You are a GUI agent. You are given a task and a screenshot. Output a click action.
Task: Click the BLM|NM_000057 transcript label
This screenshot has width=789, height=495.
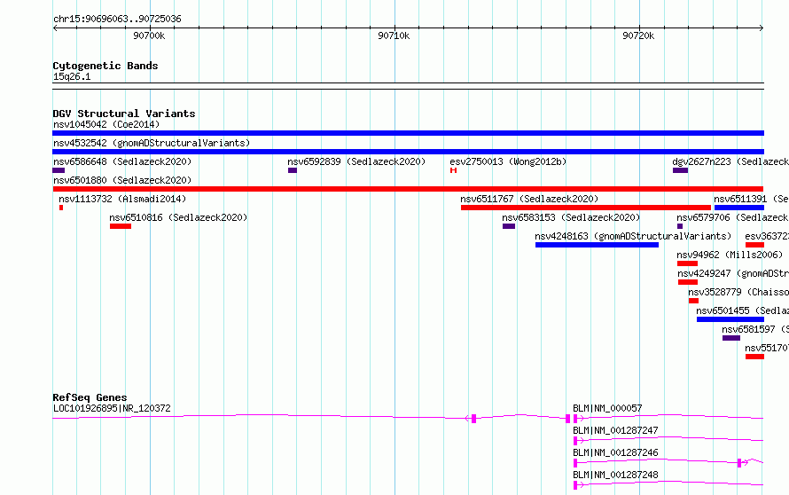coord(607,408)
